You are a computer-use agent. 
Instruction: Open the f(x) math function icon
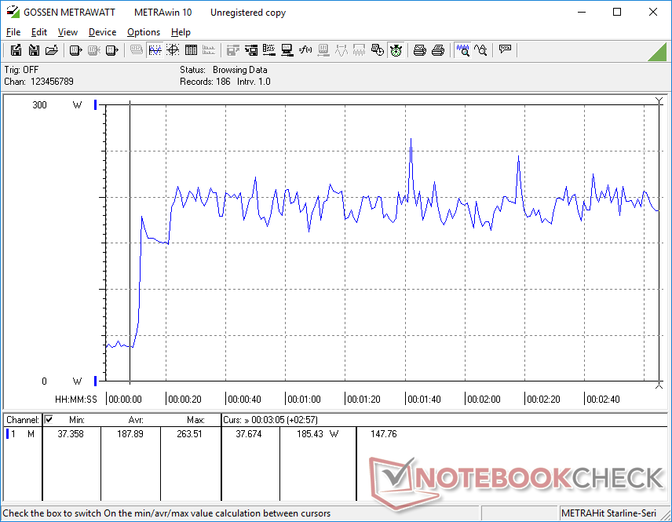[x=305, y=50]
